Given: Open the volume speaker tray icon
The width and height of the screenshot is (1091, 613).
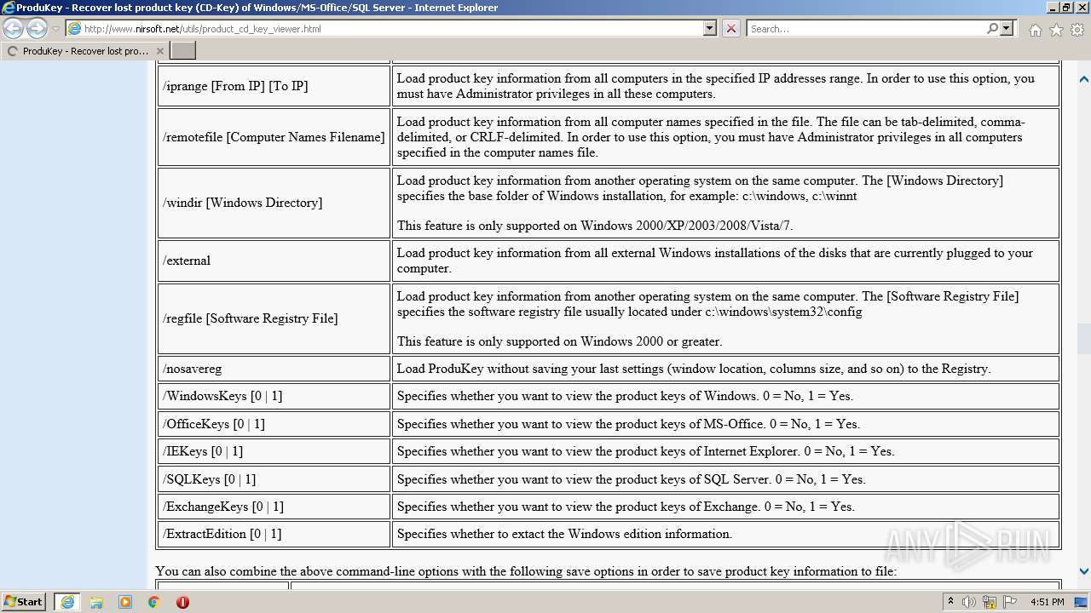Looking at the screenshot, I should pos(969,602).
